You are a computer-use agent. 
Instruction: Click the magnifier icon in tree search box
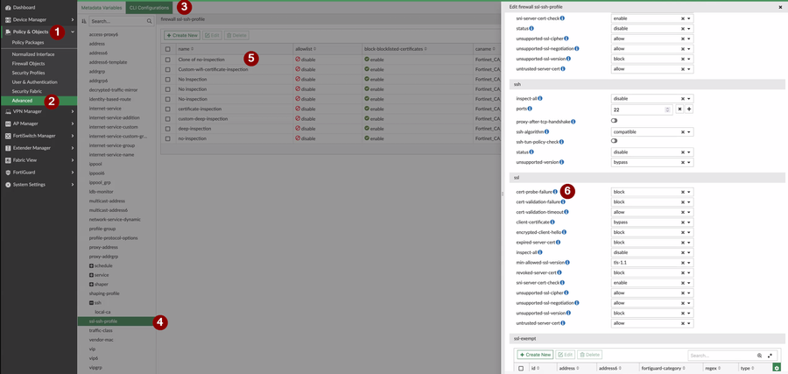[149, 22]
